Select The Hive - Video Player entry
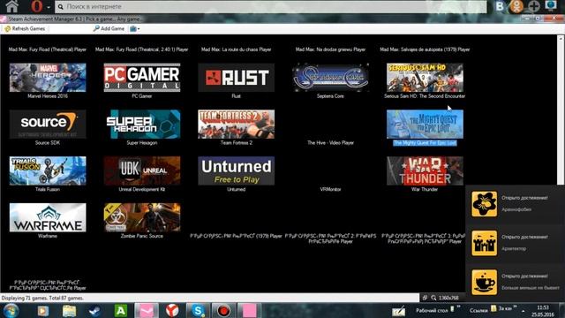 (330, 143)
